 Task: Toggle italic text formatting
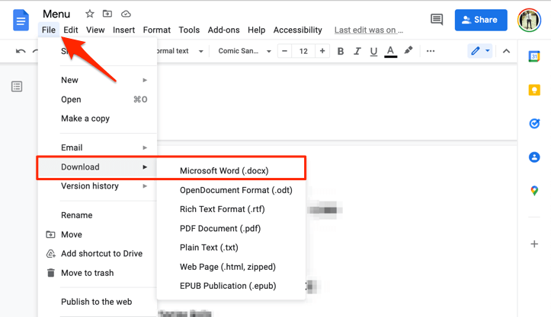pos(357,52)
